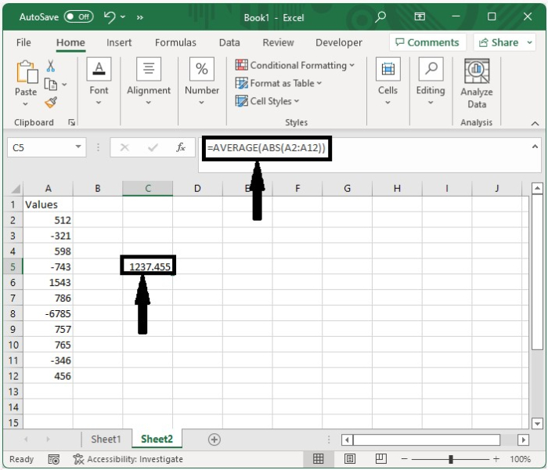Add a new sheet with plus icon
Image resolution: width=548 pixels, height=470 pixels.
pos(215,439)
